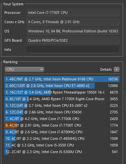Select the highlighted Core i7-7700T ranking entry

[62, 125]
